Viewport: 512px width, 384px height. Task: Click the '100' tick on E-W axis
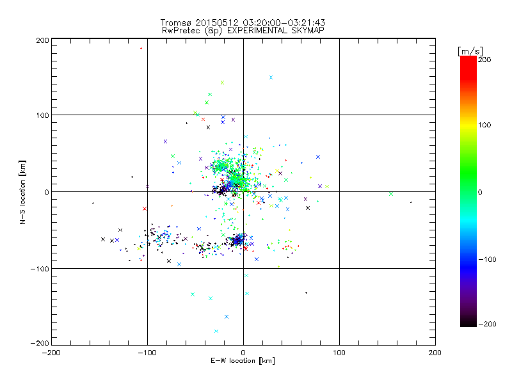point(339,353)
